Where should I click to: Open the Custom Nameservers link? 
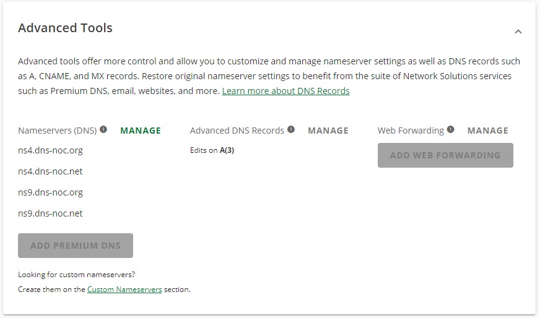[124, 290]
